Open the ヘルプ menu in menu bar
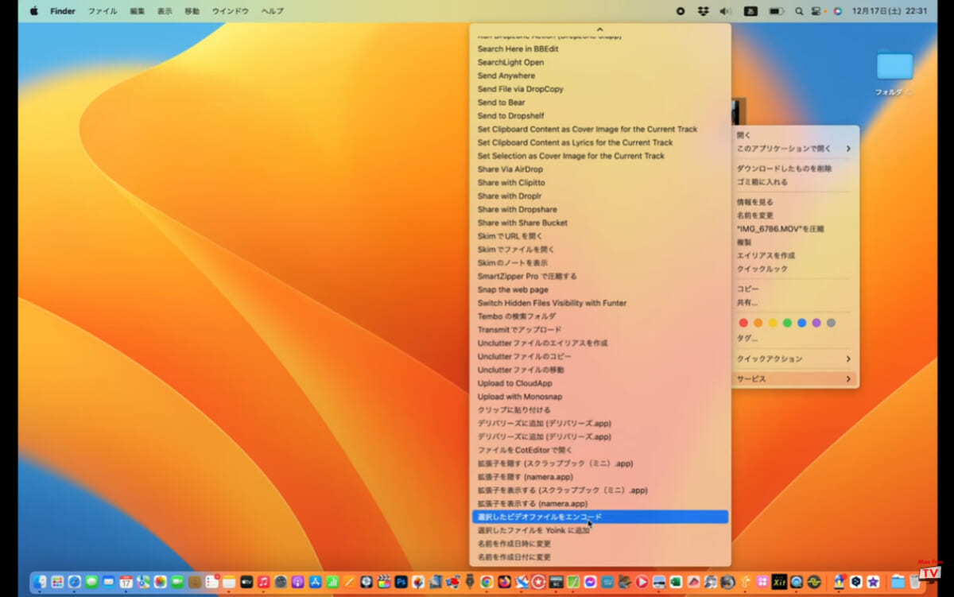Viewport: 954px width, 597px height. click(x=273, y=11)
